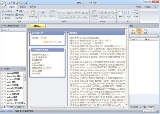Toggle the 属性(P) checkbox
160x114 pixels.
3,18
